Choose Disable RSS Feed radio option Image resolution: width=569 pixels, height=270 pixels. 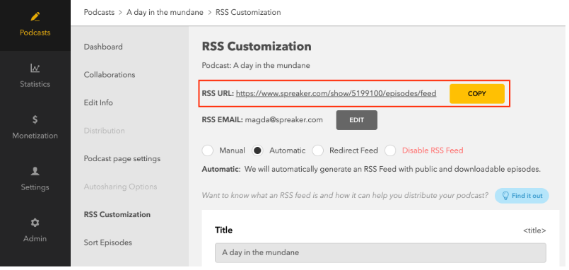[x=390, y=151]
